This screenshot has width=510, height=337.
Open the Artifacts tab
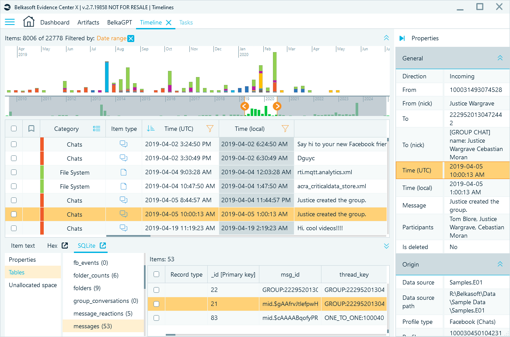[88, 22]
